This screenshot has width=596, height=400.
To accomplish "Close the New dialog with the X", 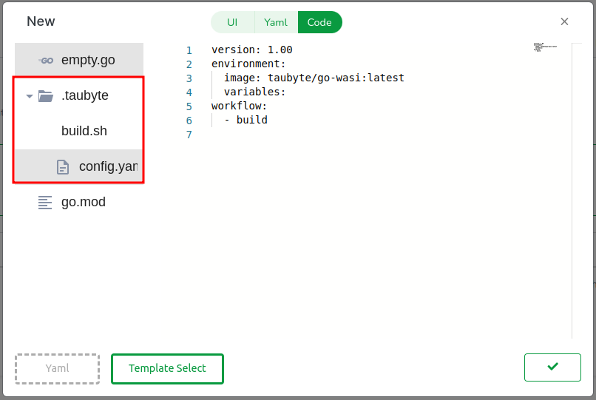I will pos(564,21).
